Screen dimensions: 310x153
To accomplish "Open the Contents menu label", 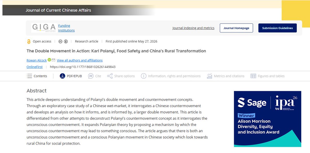I will pyautogui.click(x=40, y=76).
